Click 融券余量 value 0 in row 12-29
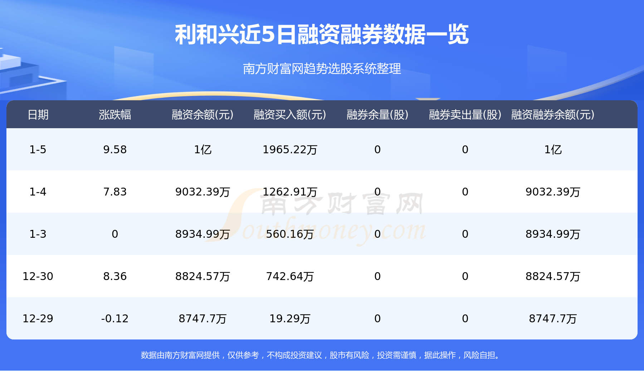 pos(377,319)
